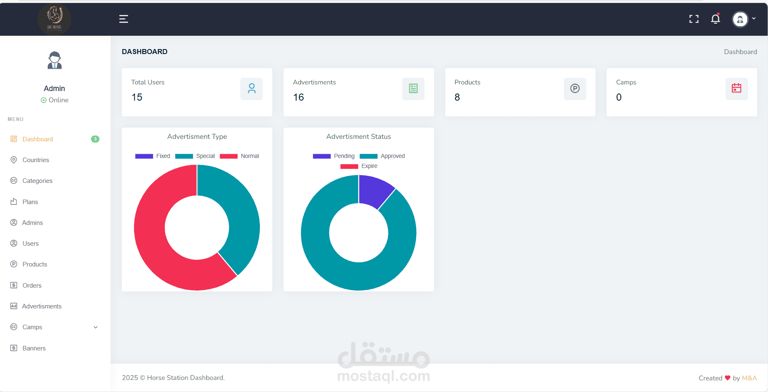
Task: Enter fullscreen mode with the expand icon
Action: point(694,19)
